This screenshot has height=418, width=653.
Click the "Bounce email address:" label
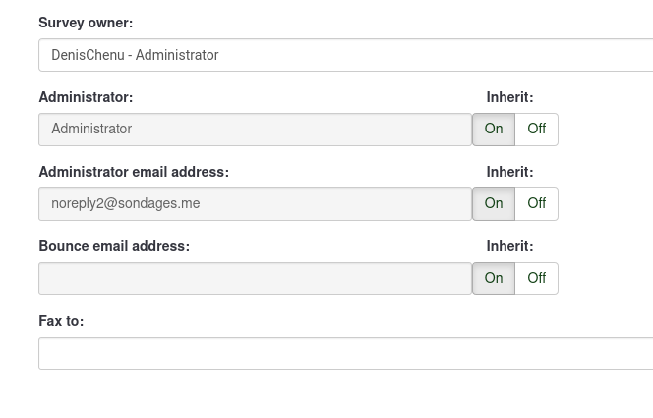click(114, 246)
